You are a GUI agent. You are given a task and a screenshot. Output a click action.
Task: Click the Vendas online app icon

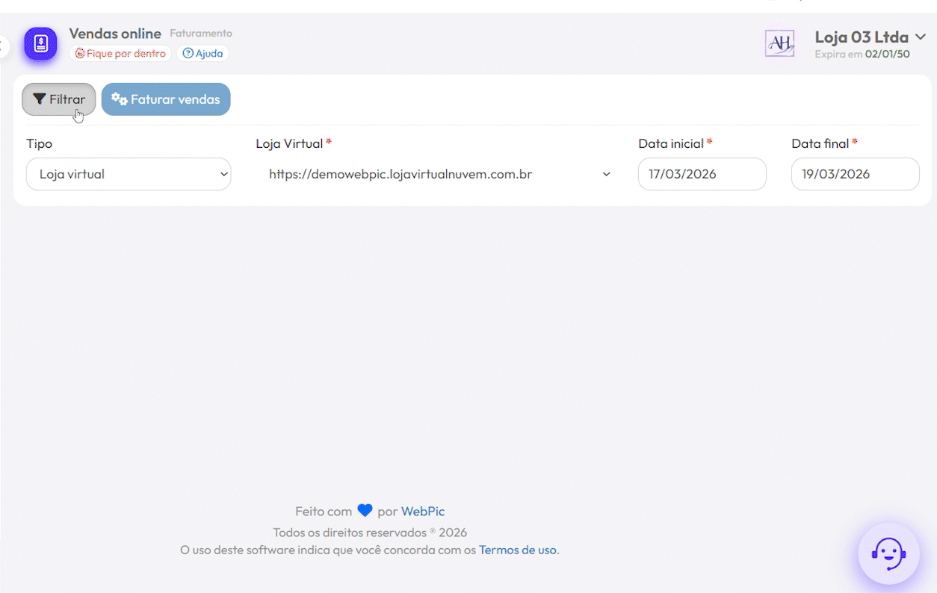click(x=40, y=44)
